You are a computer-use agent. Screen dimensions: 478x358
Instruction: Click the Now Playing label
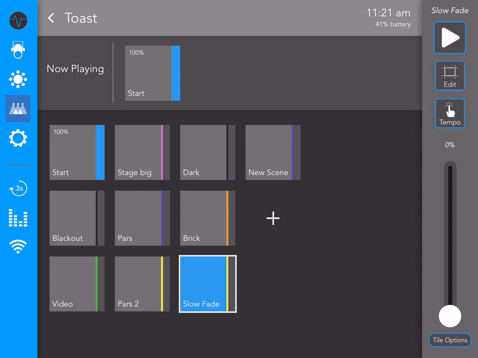(x=75, y=69)
